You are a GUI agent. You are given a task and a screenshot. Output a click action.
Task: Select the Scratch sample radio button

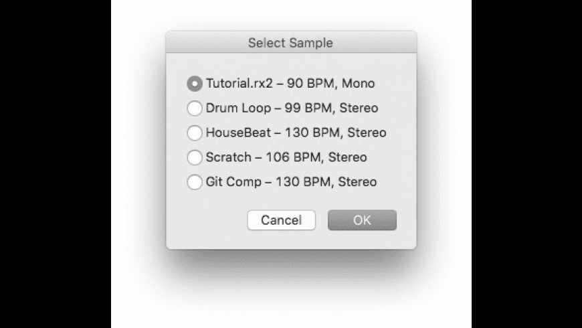pyautogui.click(x=194, y=157)
